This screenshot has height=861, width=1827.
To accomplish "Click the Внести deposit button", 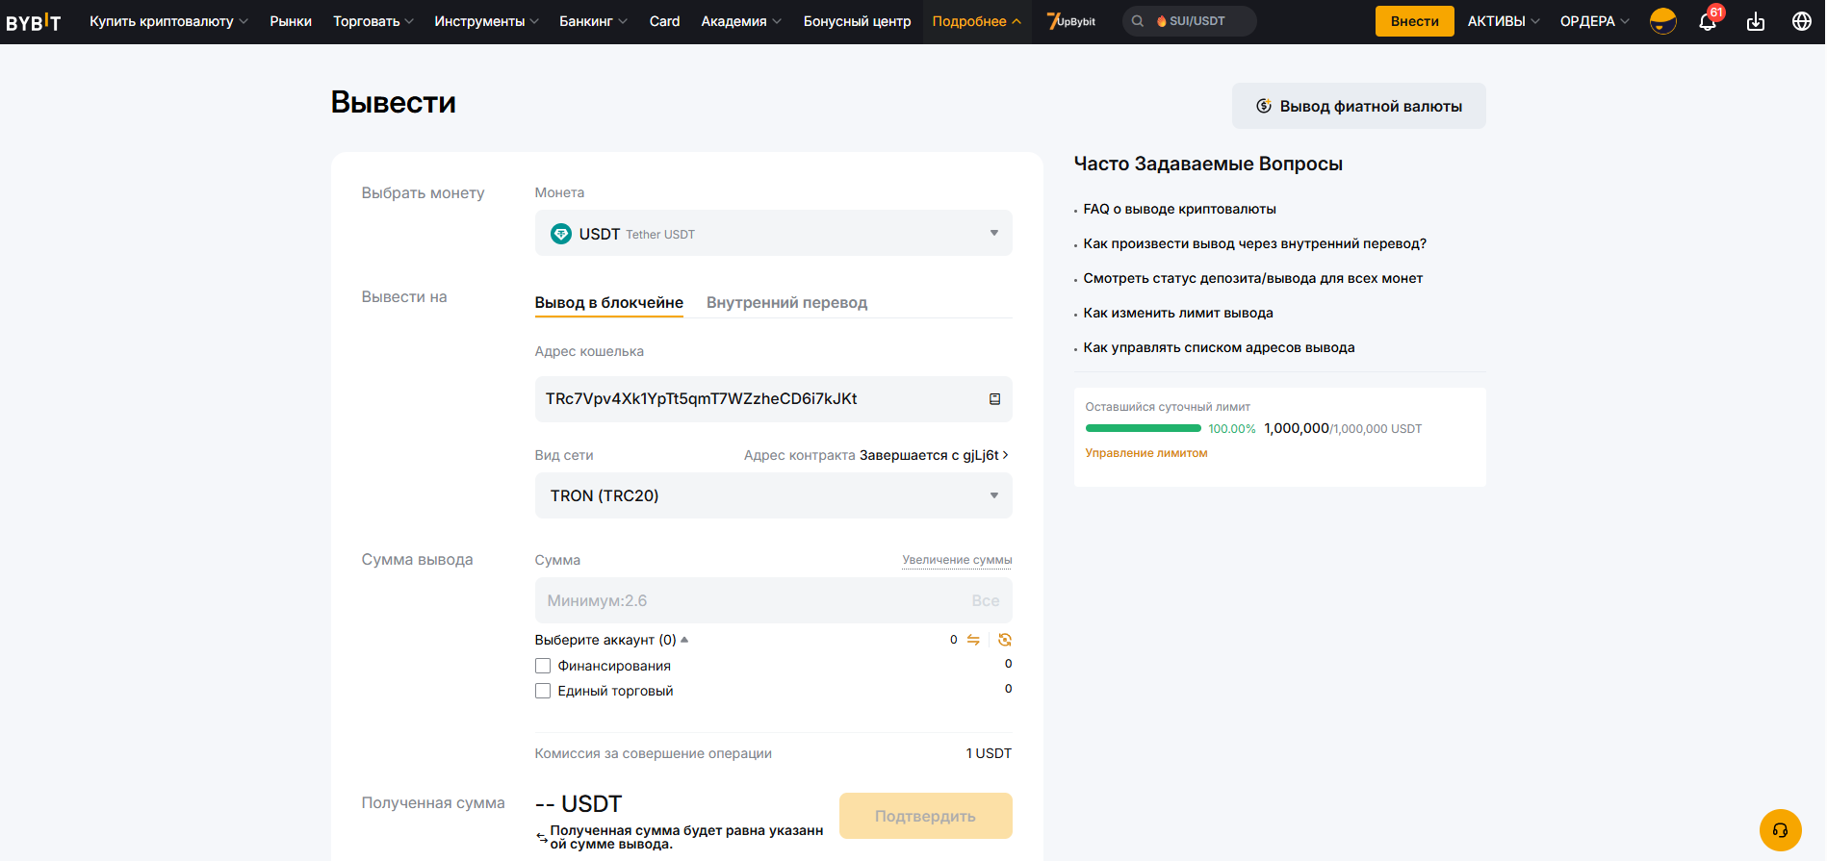I will point(1414,21).
